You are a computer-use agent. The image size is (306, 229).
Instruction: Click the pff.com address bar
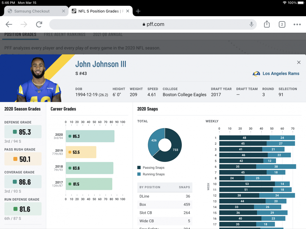[x=153, y=24]
